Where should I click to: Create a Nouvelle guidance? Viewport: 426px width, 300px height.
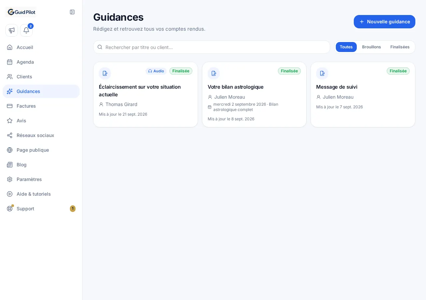(384, 22)
